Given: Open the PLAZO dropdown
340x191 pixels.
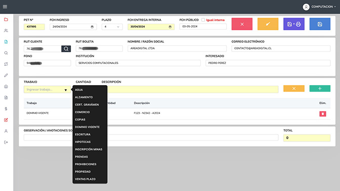Looking at the screenshot, I should pos(112,27).
